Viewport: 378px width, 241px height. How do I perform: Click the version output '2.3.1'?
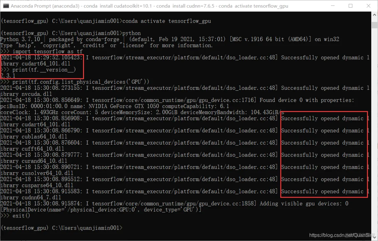click(8, 76)
